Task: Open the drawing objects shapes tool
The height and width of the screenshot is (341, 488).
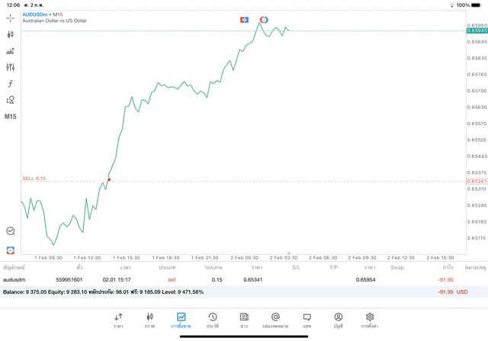Action: coord(10,100)
